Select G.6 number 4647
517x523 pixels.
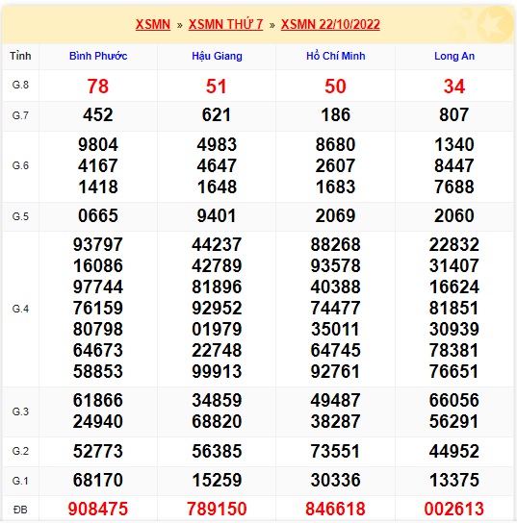(217, 165)
